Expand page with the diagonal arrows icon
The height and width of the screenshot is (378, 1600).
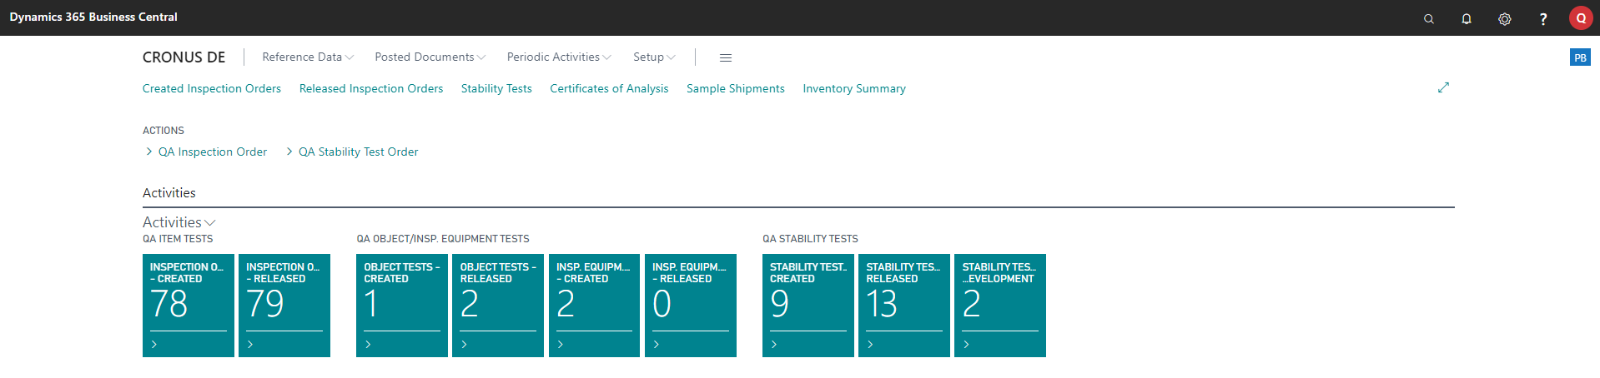[x=1443, y=87]
